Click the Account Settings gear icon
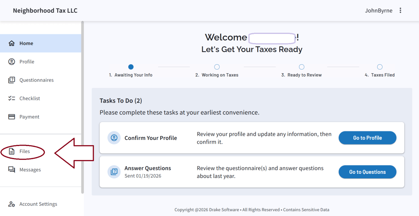Viewport: 419px width, 216px height. [11, 204]
